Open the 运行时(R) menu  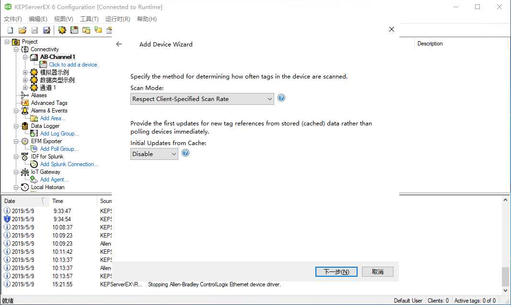(x=117, y=19)
